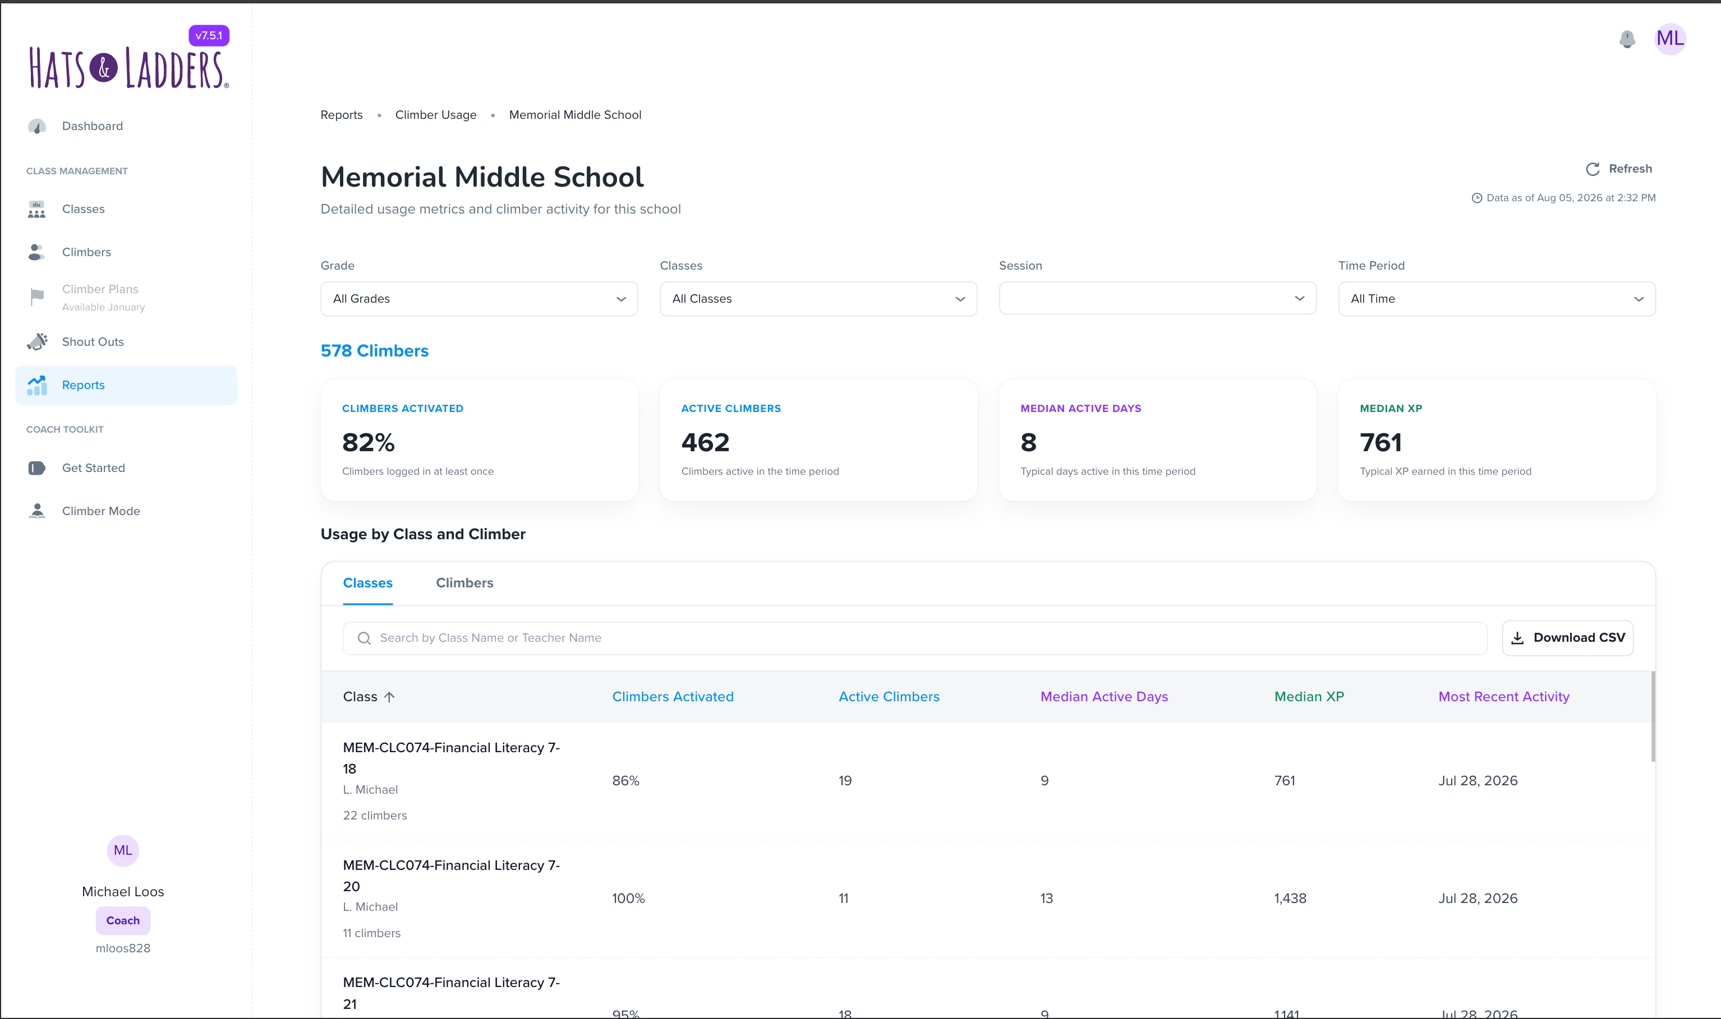Click the table vertical scrollbar
Viewport: 1721px width, 1019px height.
(1653, 717)
